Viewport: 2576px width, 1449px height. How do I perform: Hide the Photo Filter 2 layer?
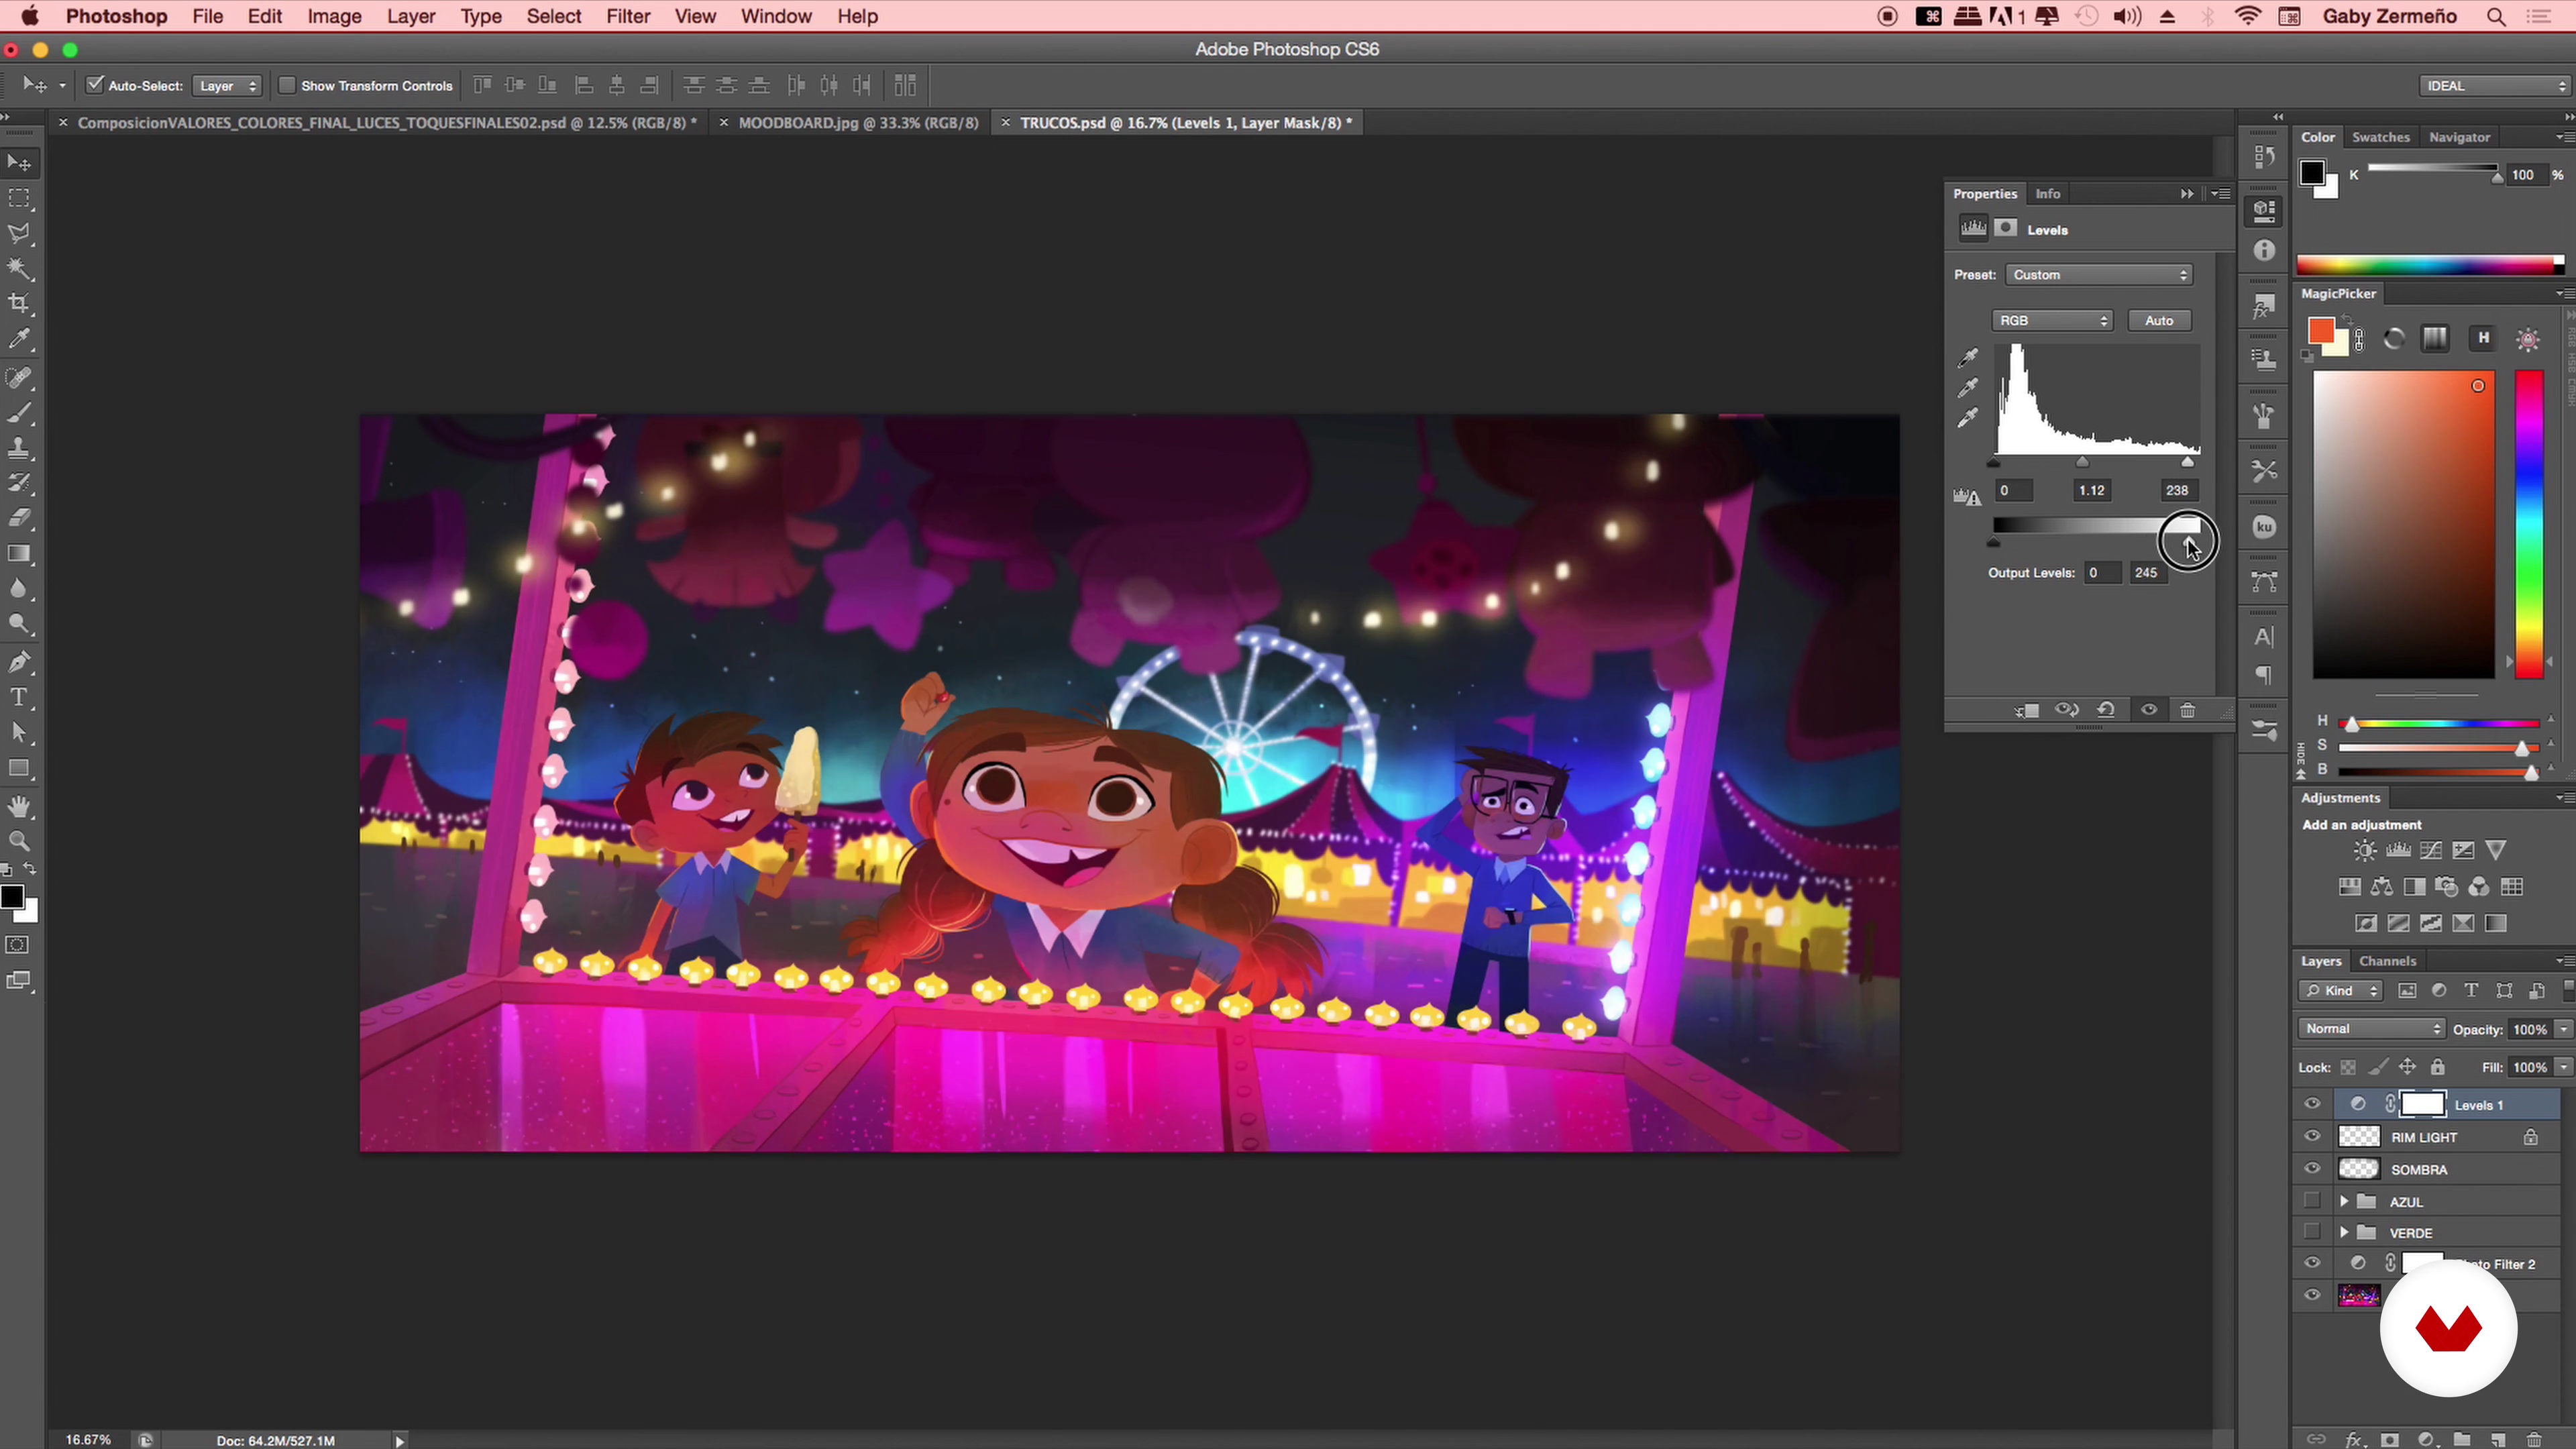pos(2312,1263)
